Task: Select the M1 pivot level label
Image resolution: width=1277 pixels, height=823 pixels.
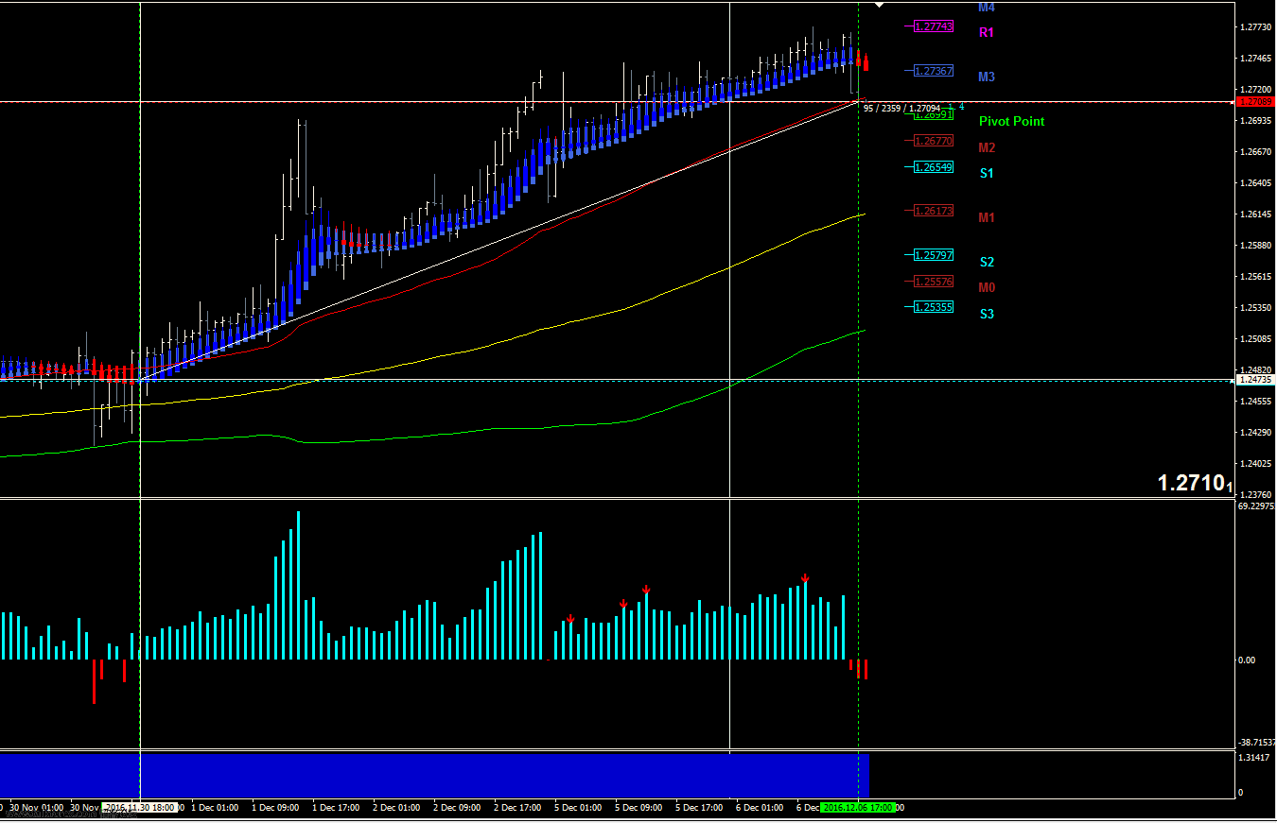Action: pos(987,217)
